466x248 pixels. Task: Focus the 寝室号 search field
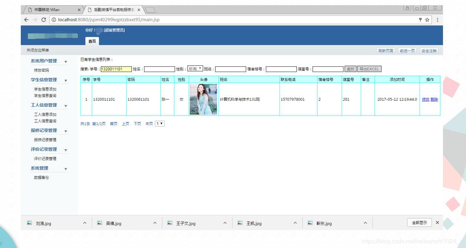pos(328,69)
